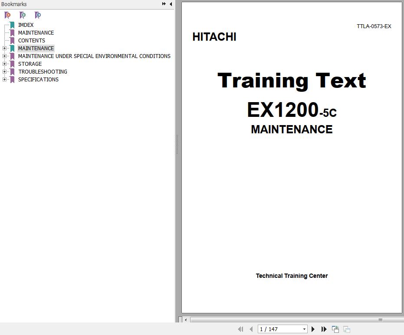Click the Bookmarks panel title

tap(14, 4)
